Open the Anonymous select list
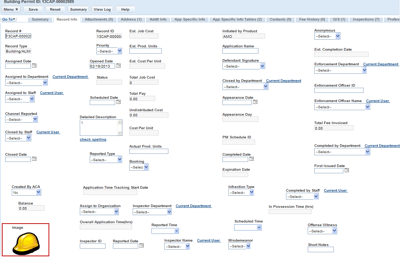The width and height of the screenshot is (400, 257). point(327,36)
